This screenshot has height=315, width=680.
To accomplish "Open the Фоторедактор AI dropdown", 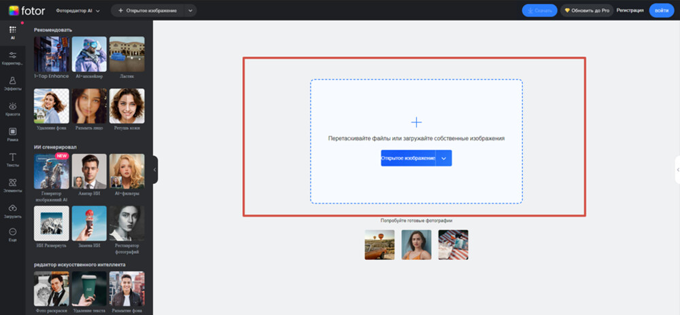I will (80, 10).
